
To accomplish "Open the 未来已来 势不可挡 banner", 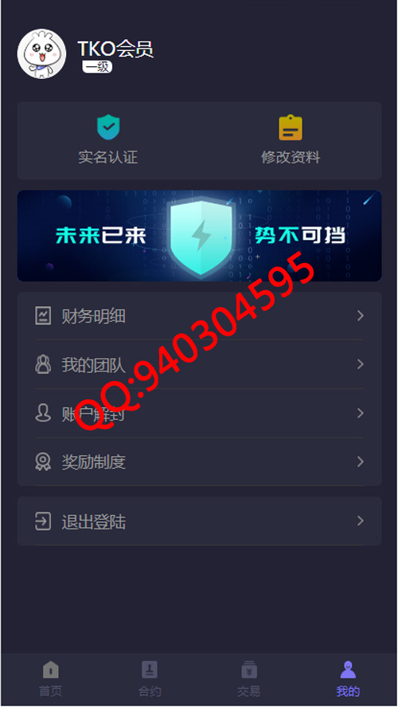I will point(200,236).
